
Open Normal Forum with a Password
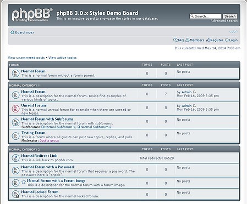tap(47, 167)
